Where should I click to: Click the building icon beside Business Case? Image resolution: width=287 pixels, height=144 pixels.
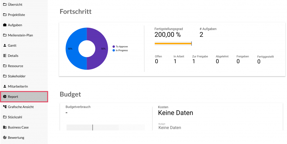coord(5,127)
